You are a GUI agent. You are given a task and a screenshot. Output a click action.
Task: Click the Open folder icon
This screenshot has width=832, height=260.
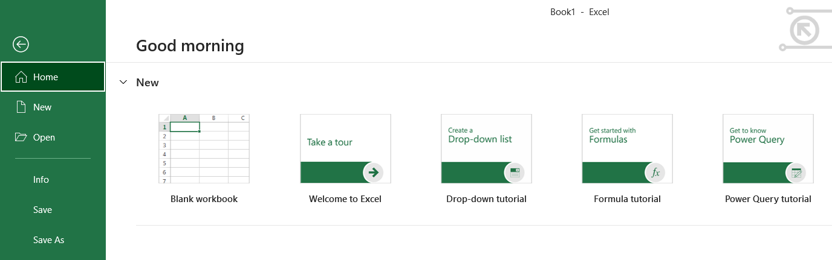(x=21, y=138)
